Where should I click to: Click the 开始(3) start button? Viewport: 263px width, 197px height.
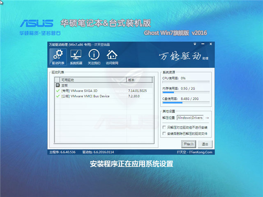[x=188, y=144]
